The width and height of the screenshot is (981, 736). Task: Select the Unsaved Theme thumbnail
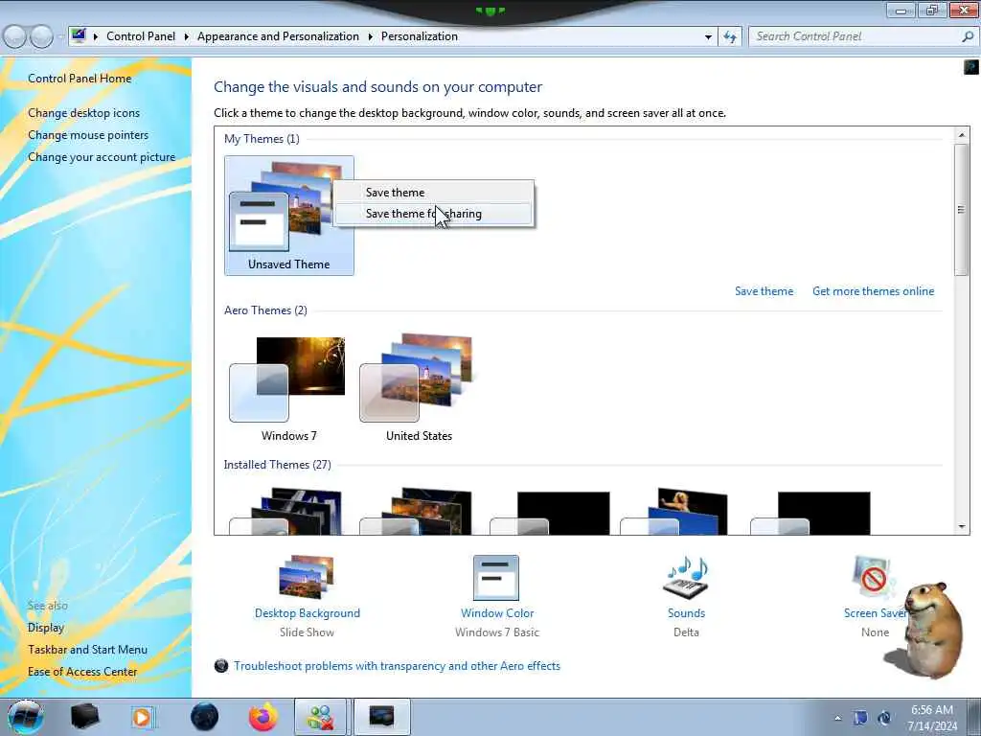pos(289,216)
